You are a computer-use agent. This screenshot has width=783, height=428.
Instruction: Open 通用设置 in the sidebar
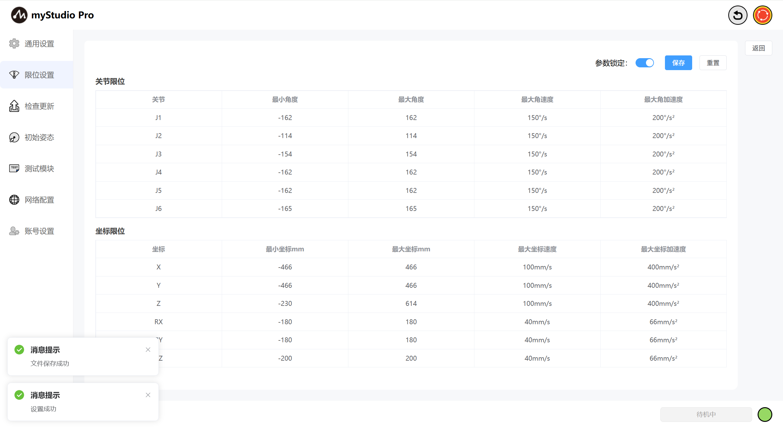(39, 44)
